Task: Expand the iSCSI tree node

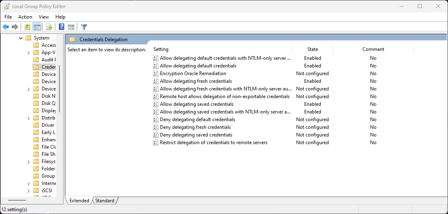Action: pyautogui.click(x=29, y=191)
